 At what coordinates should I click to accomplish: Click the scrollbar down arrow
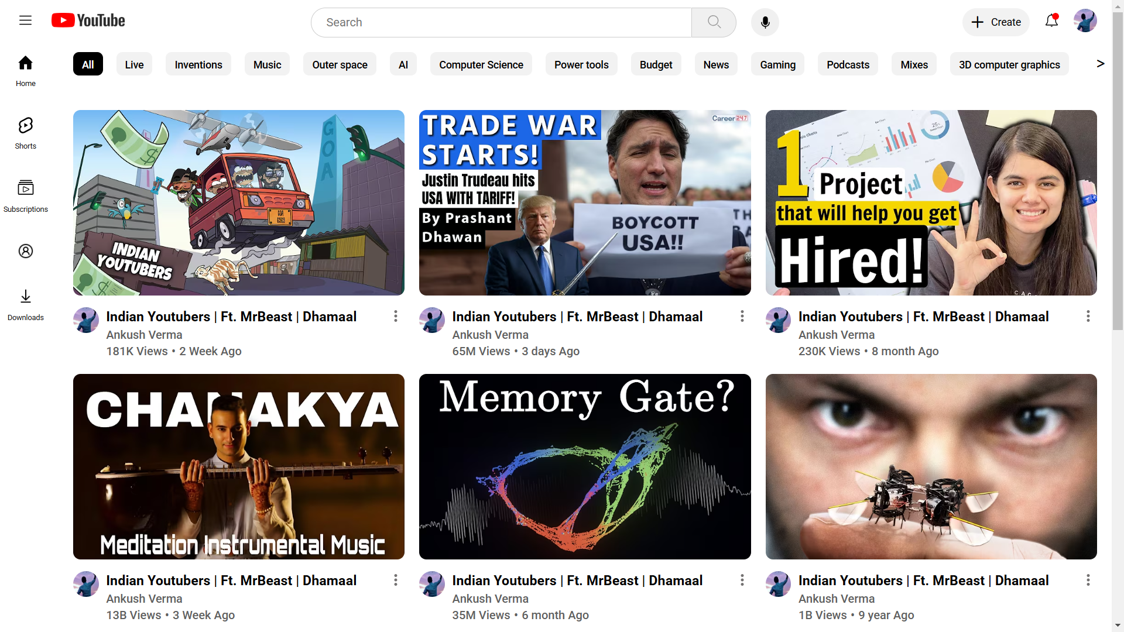coord(1118,626)
